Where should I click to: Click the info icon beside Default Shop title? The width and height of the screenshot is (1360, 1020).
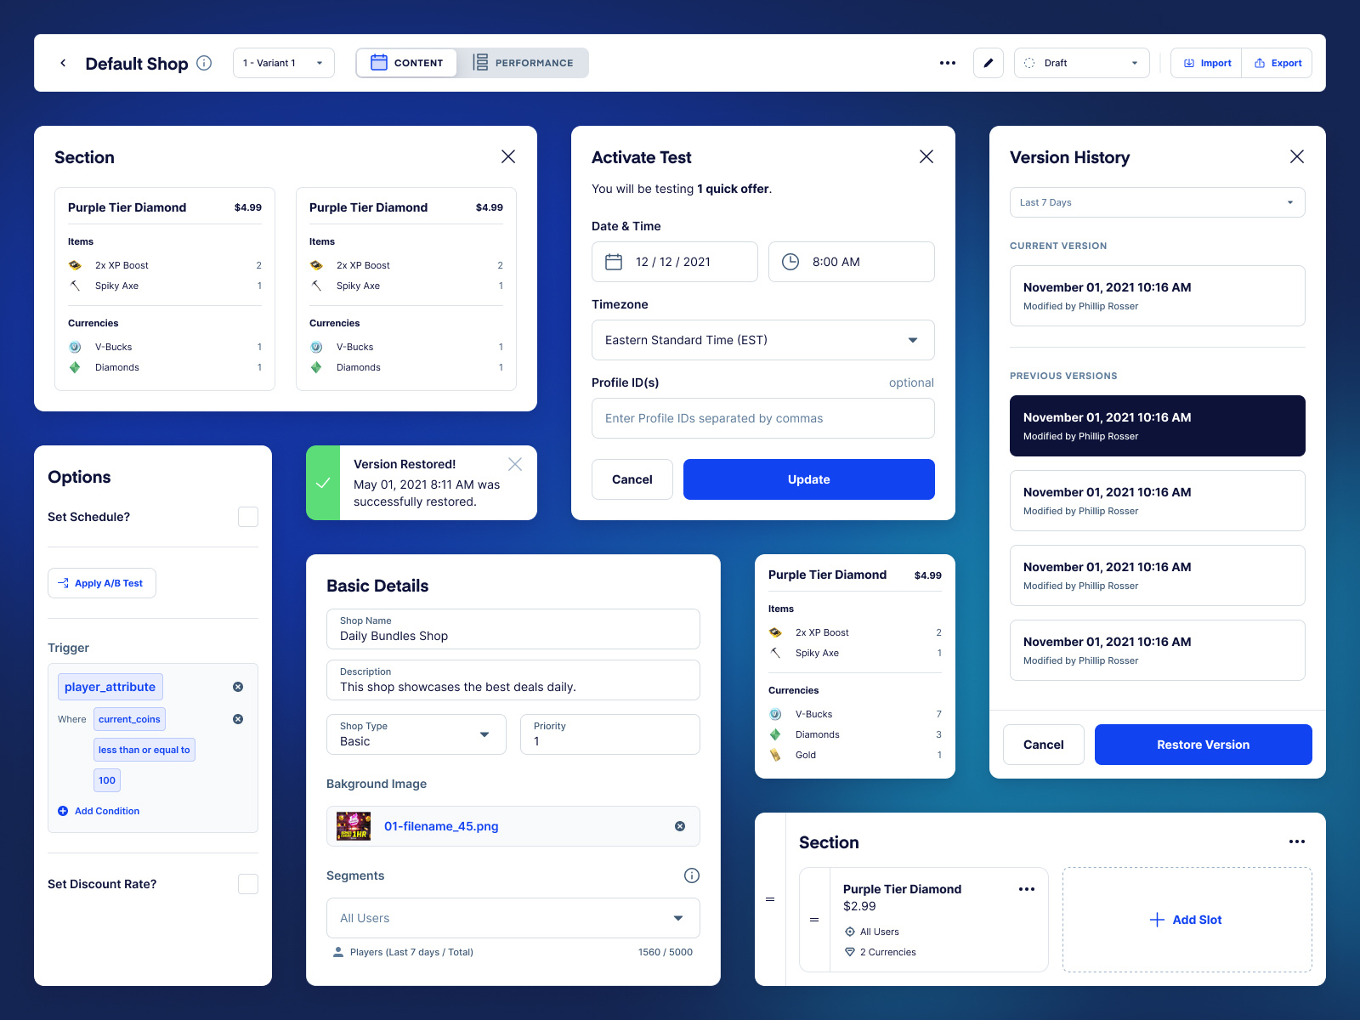pyautogui.click(x=204, y=62)
